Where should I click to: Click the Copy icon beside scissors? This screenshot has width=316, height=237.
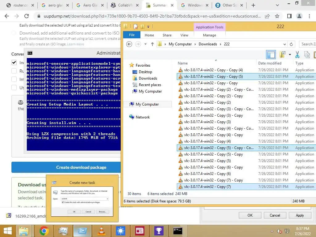tap(307, 55)
